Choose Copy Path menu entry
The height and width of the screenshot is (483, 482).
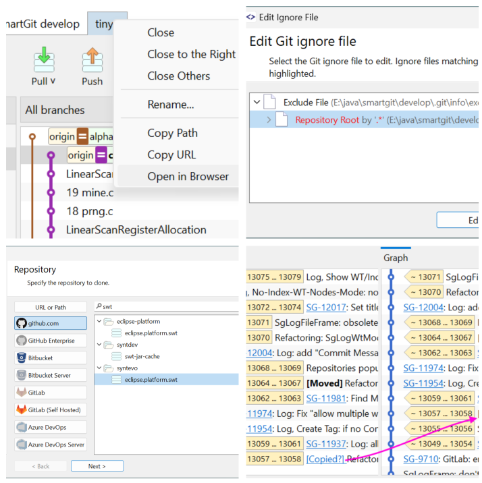click(x=172, y=133)
